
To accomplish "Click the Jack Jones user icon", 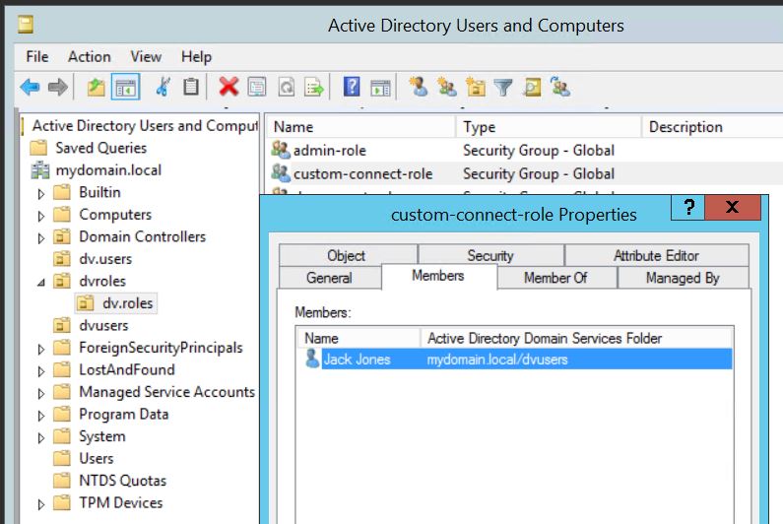I will coord(312,360).
